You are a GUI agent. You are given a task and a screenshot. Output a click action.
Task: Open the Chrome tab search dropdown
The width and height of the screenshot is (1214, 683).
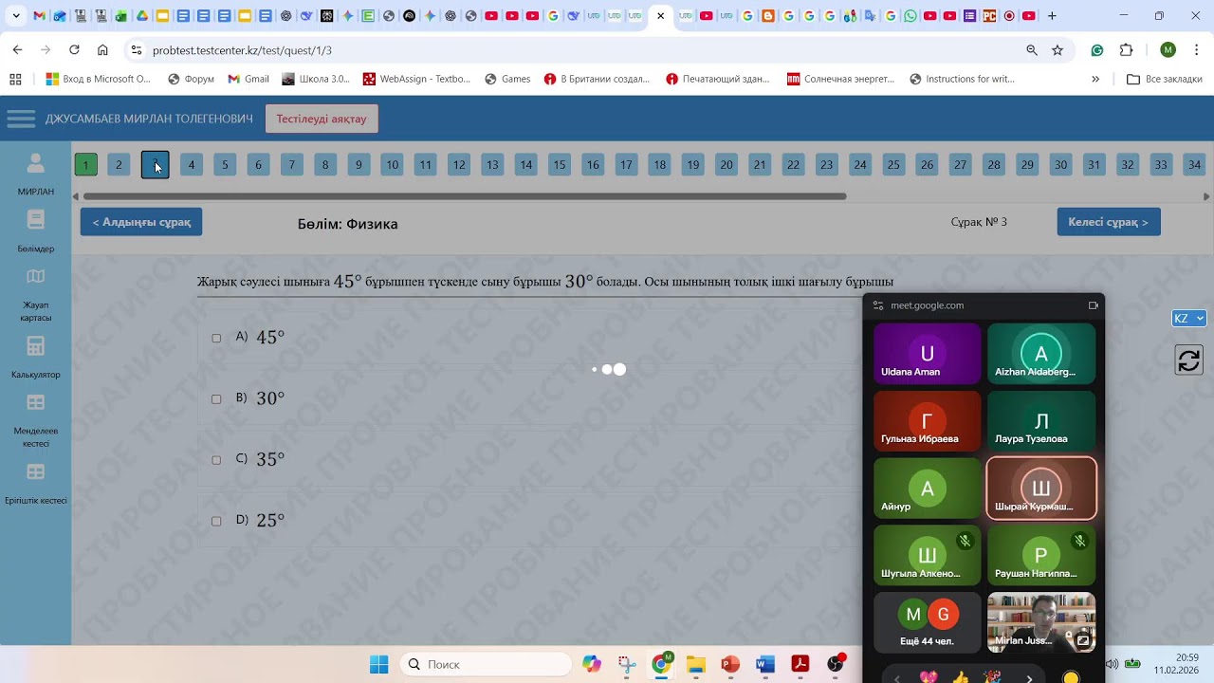point(16,16)
